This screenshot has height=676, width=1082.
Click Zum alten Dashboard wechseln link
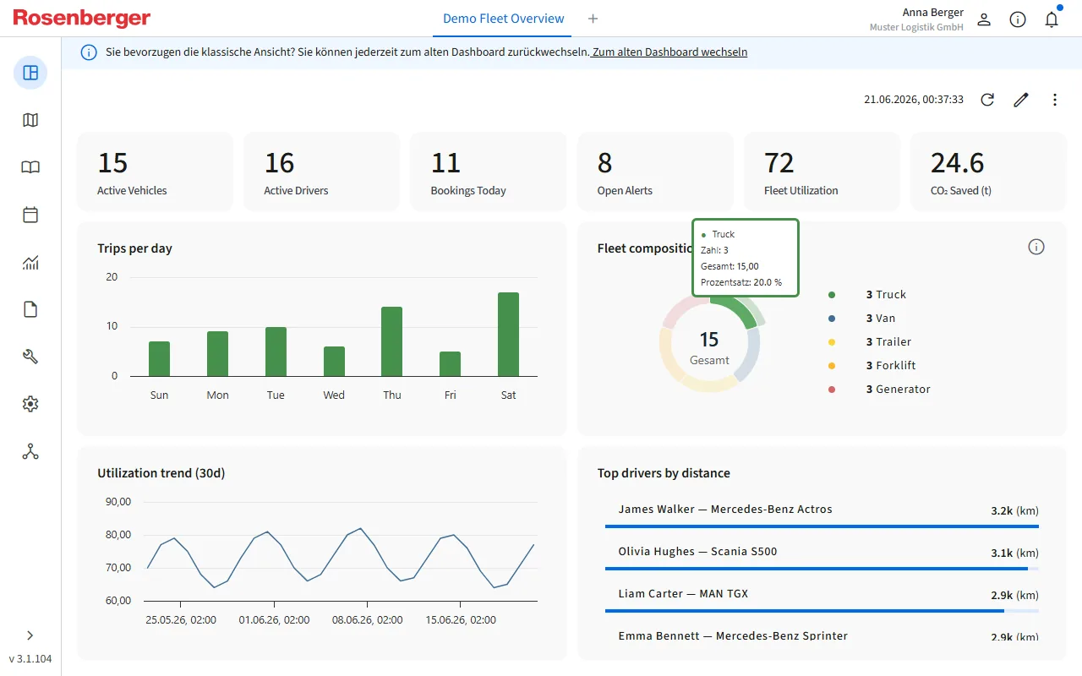[x=669, y=52]
